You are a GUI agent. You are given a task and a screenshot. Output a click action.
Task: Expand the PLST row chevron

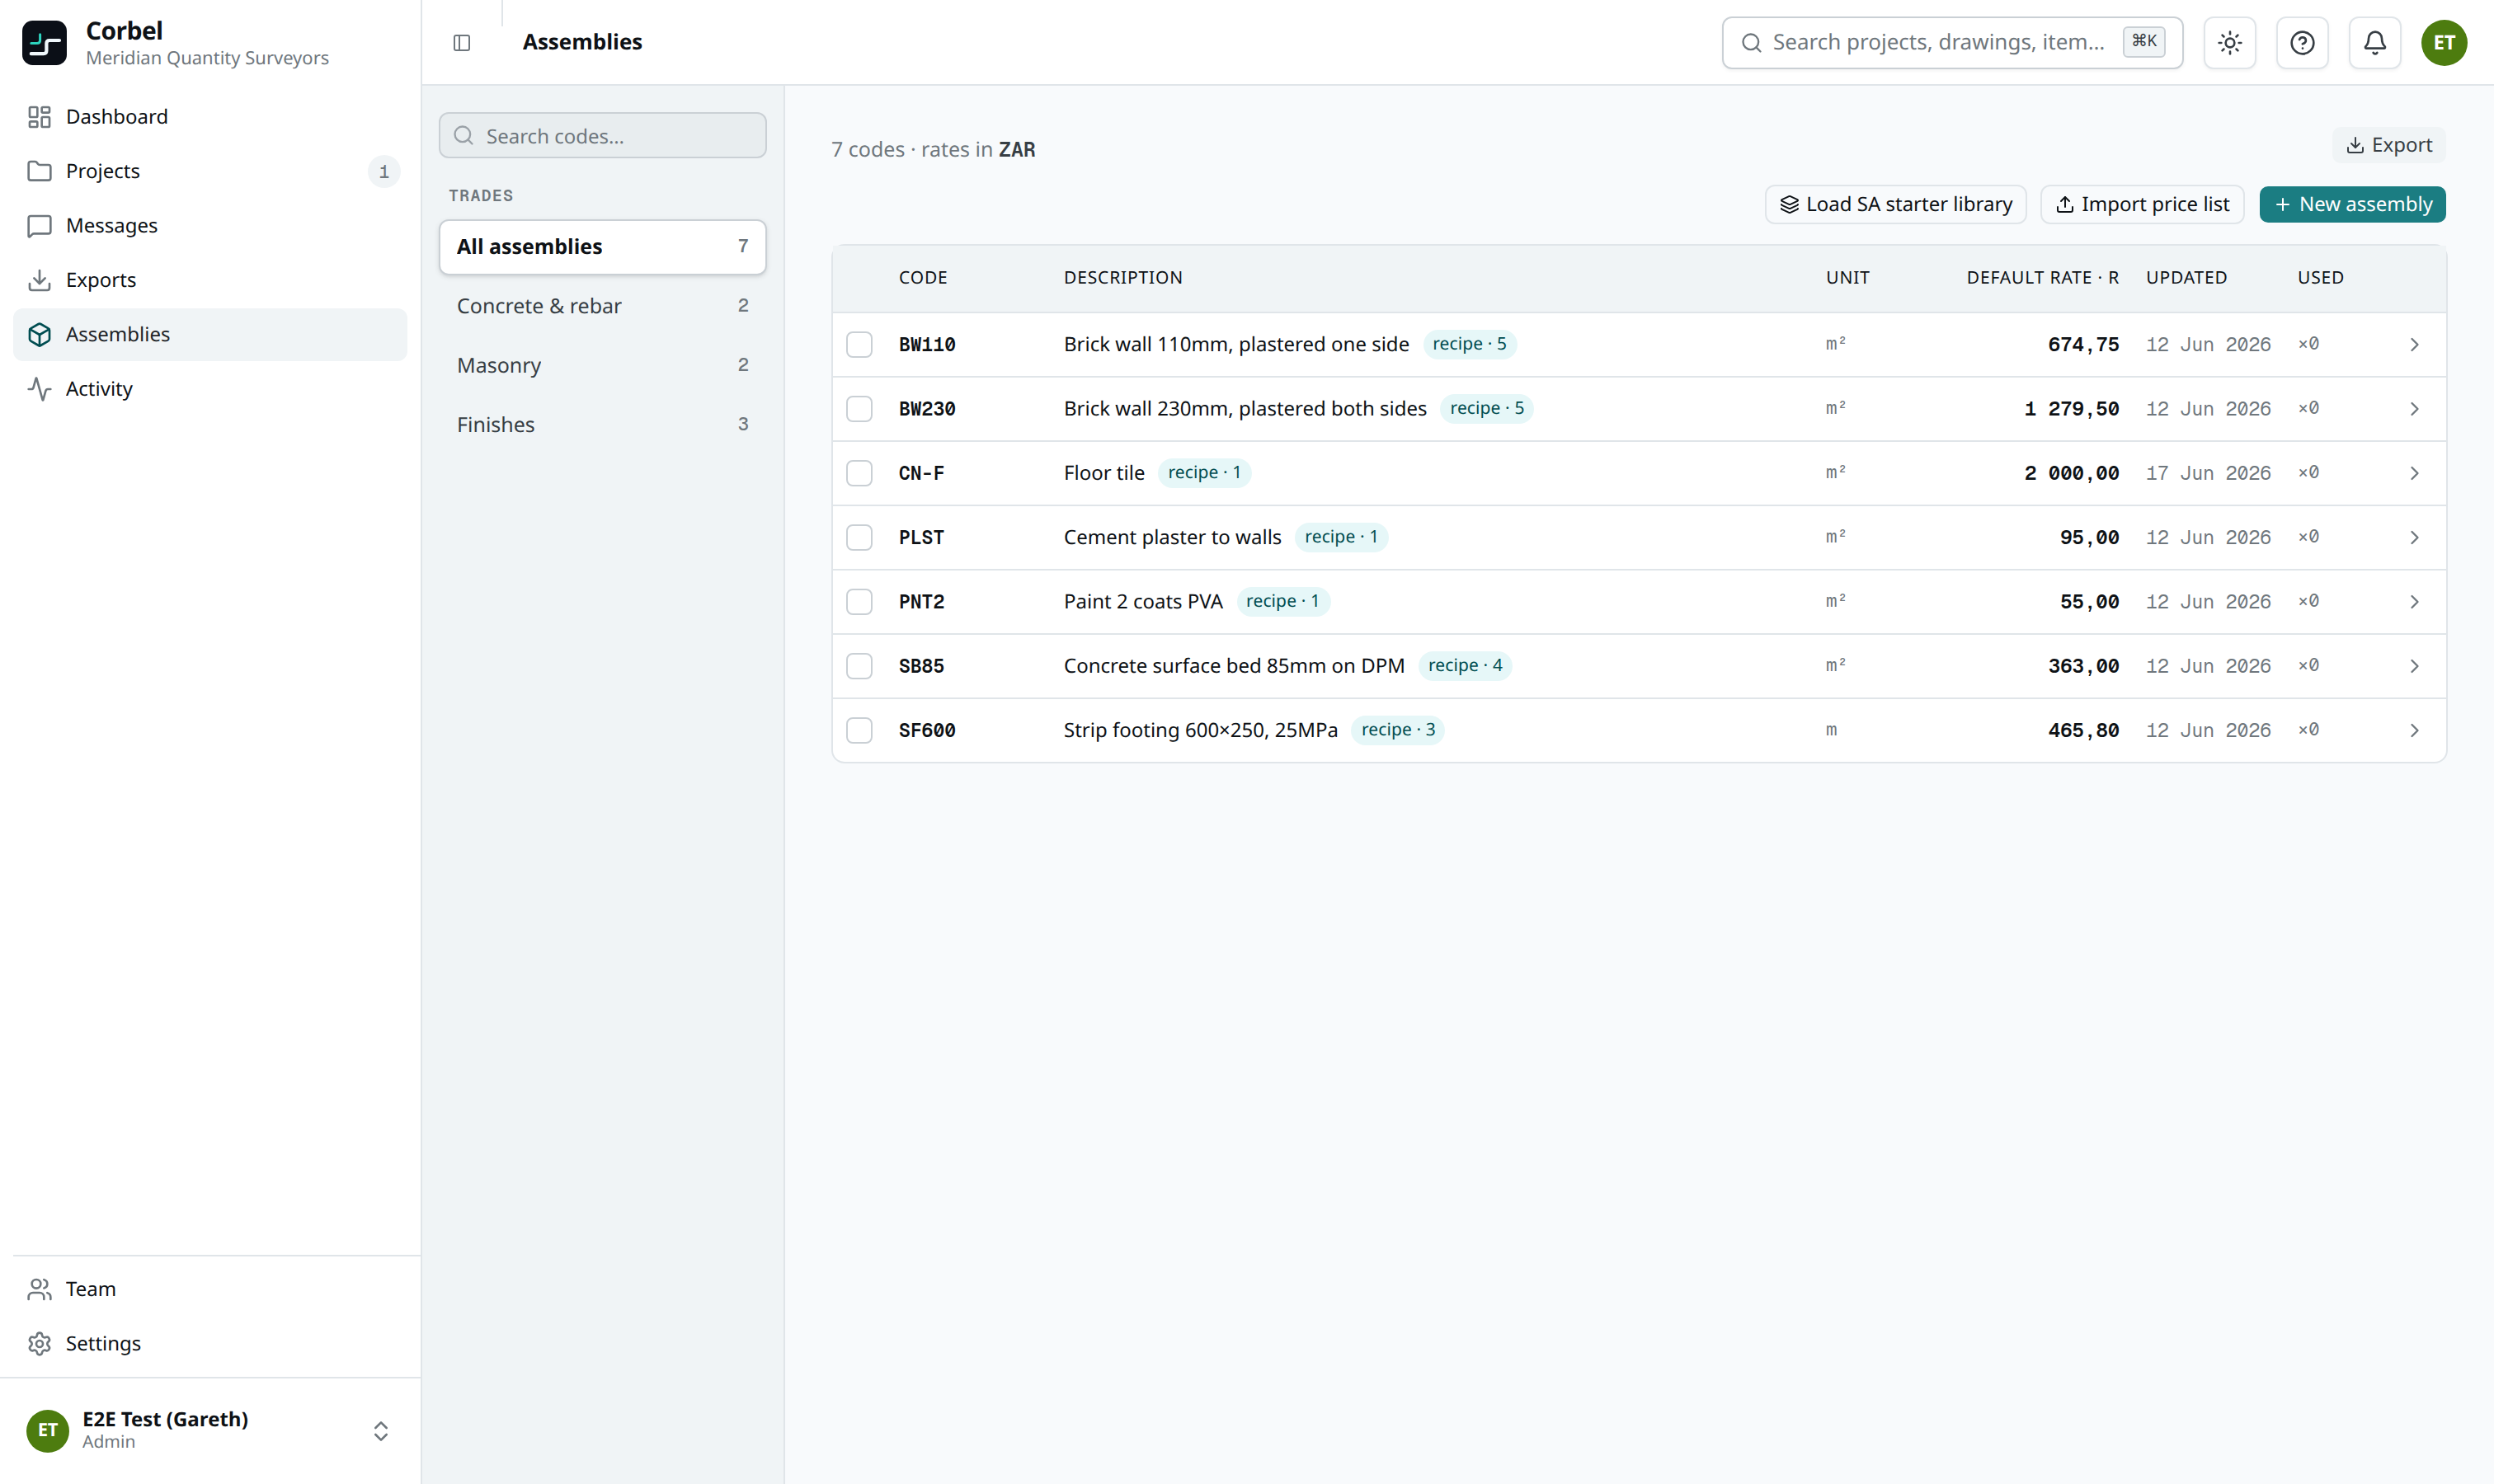pyautogui.click(x=2414, y=538)
